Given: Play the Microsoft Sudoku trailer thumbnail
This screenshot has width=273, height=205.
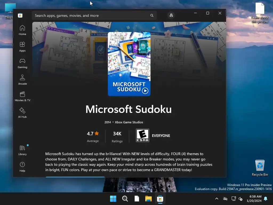Looking at the screenshot, I should (129, 64).
